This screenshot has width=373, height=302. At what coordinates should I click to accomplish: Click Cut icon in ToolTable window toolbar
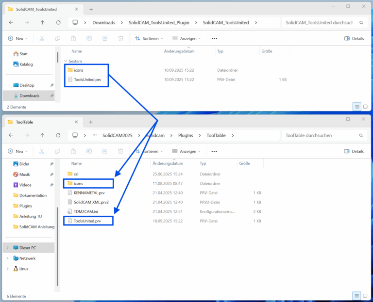coord(42,151)
